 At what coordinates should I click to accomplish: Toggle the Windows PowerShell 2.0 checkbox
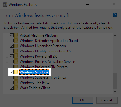coord(12,56)
